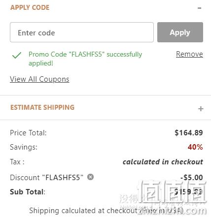Viewport: 211px width, 219px height.
Task: Click the Price Total label
Action: tap(28, 133)
